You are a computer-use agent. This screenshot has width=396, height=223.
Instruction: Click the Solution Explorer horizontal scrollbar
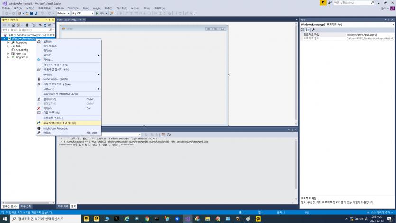28,203
